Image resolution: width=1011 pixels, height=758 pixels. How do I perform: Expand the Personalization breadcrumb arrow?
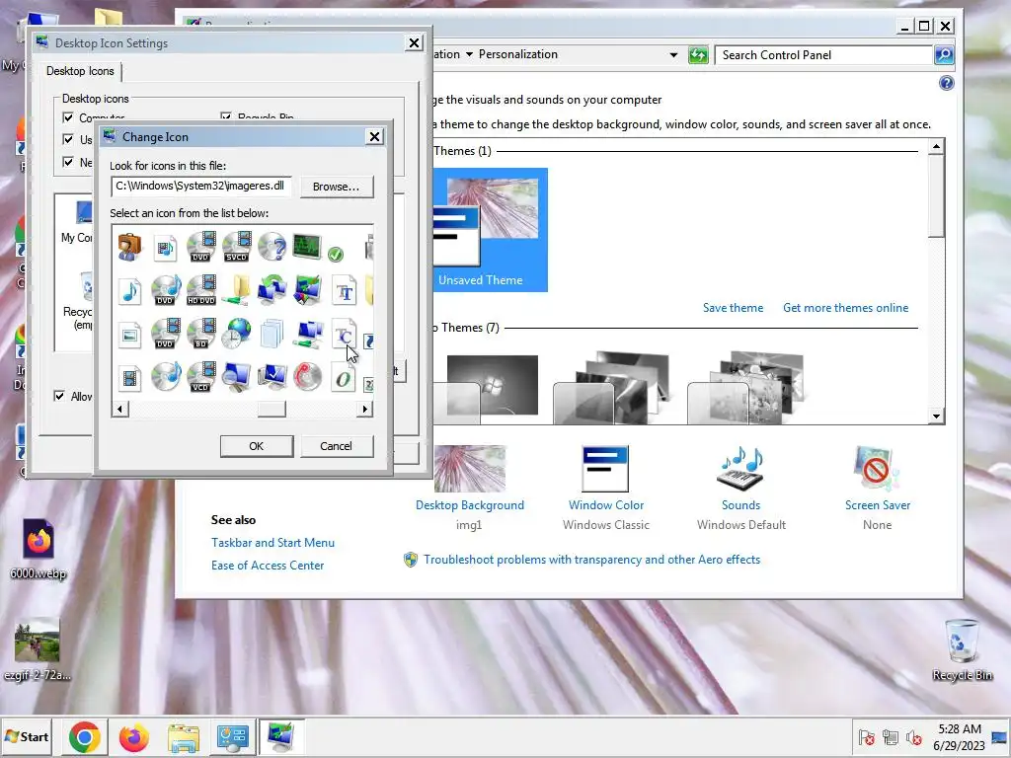coord(469,54)
